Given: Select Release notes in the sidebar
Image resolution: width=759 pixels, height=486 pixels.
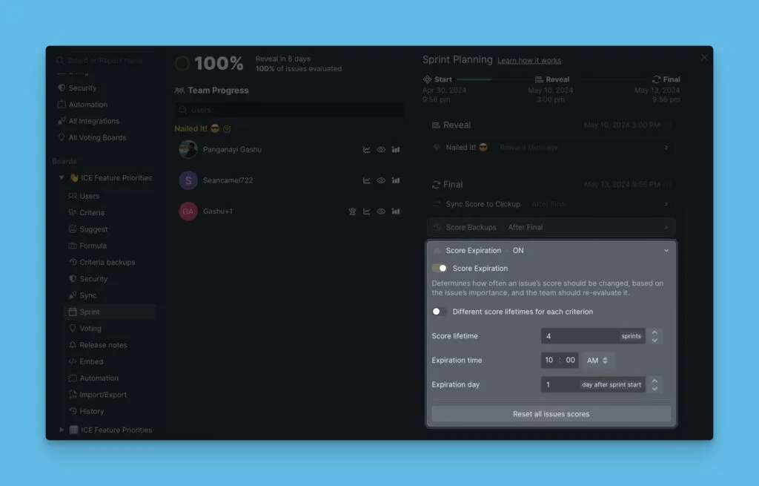Looking at the screenshot, I should click(x=103, y=345).
